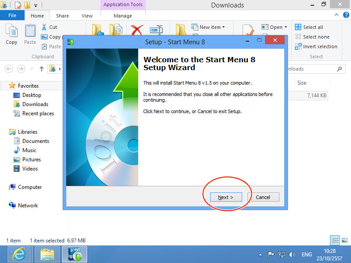Open File Explorer from taskbar
Screen dimensions: 351x263
[47, 254]
